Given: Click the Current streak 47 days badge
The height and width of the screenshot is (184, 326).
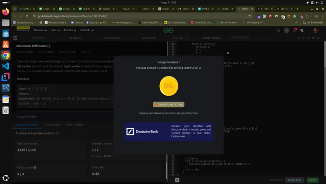Looking at the screenshot, I should 169,104.
